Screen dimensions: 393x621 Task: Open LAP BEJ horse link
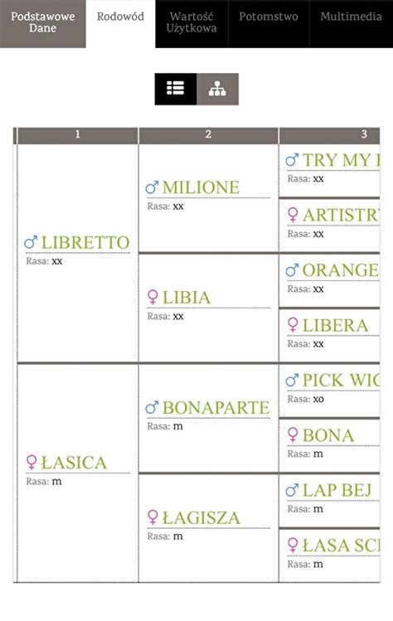pos(337,490)
